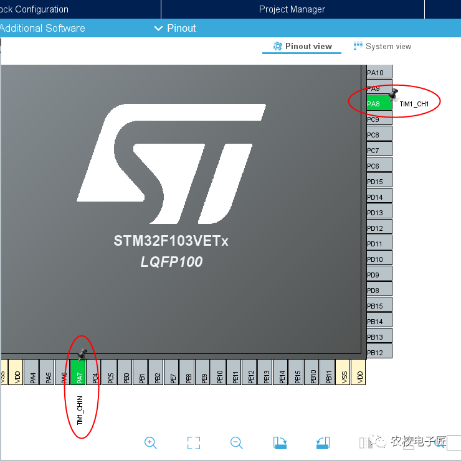
Task: Select pin PD14 on right side
Action: pos(379,196)
